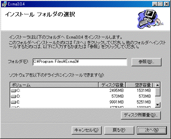Open ディスク所要量(D)... disk cost dialog
The image size is (171, 139).
[x=141, y=115]
